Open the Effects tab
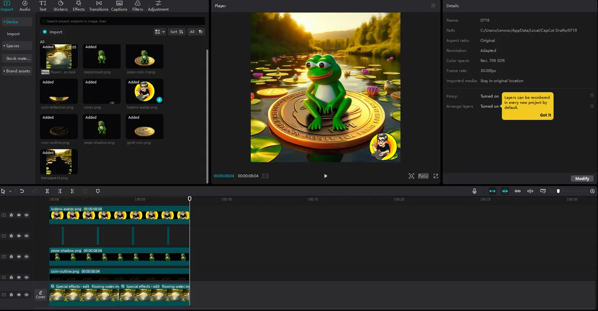Image resolution: width=598 pixels, height=311 pixels. pos(78,6)
